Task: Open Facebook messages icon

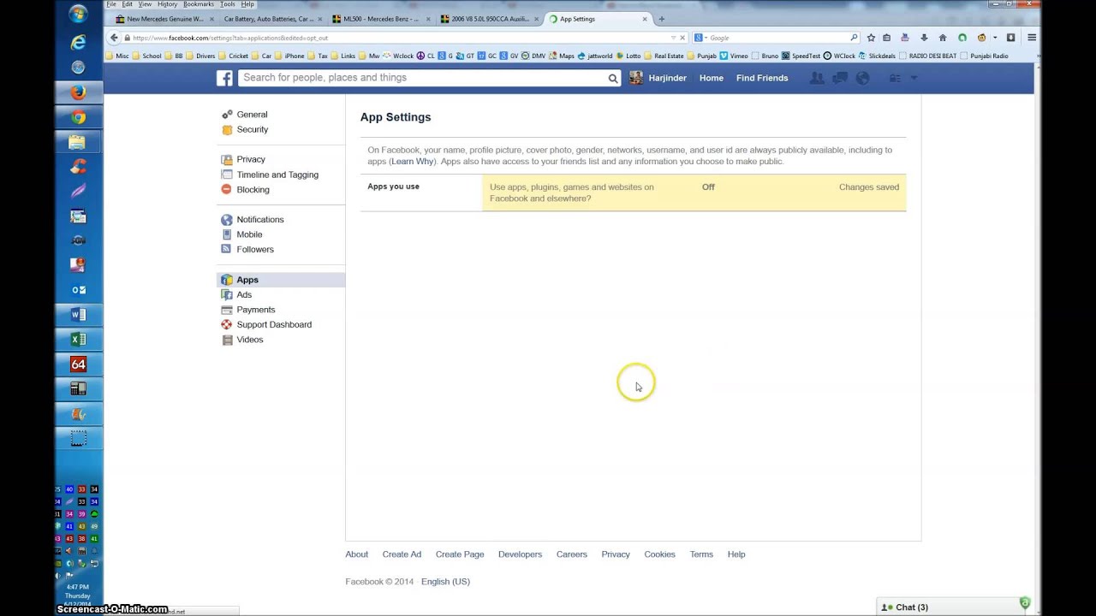Action: tap(840, 78)
